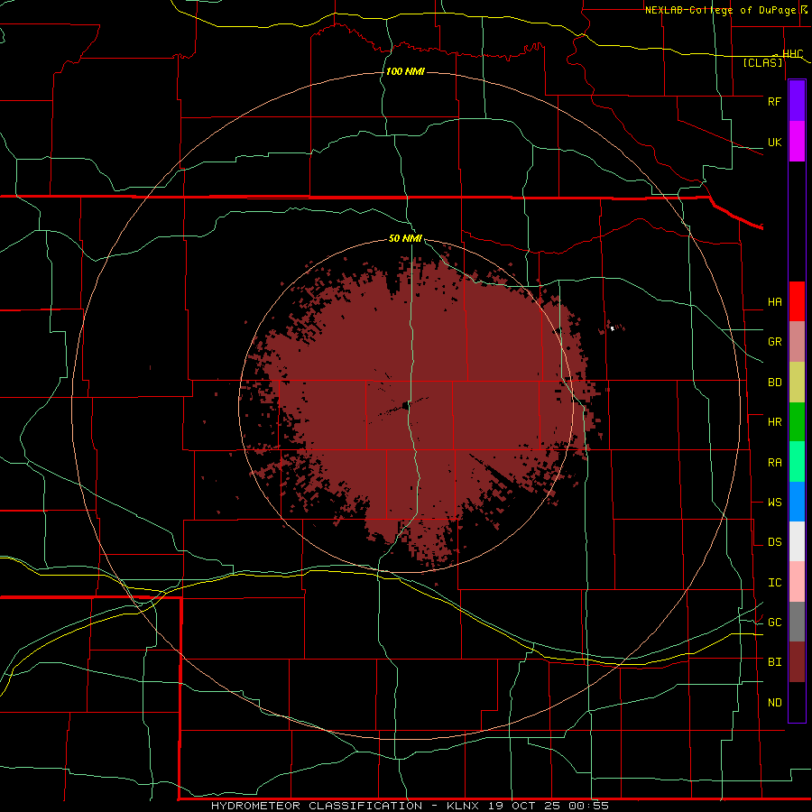
Task: Click the 'HYDROMETEOR CLASSIFICATION - KLNX' title line
Action: tap(345, 806)
